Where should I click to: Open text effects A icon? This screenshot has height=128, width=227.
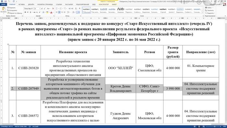(43, 12)
